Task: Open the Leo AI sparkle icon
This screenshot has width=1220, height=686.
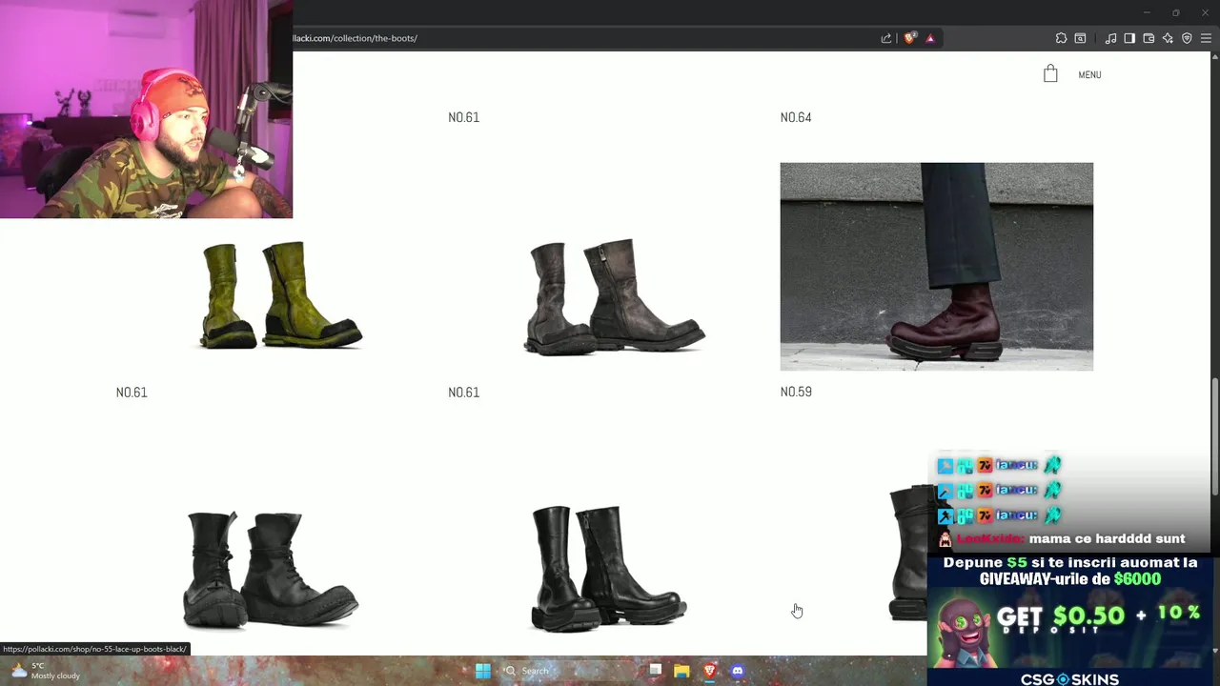Action: click(1168, 38)
